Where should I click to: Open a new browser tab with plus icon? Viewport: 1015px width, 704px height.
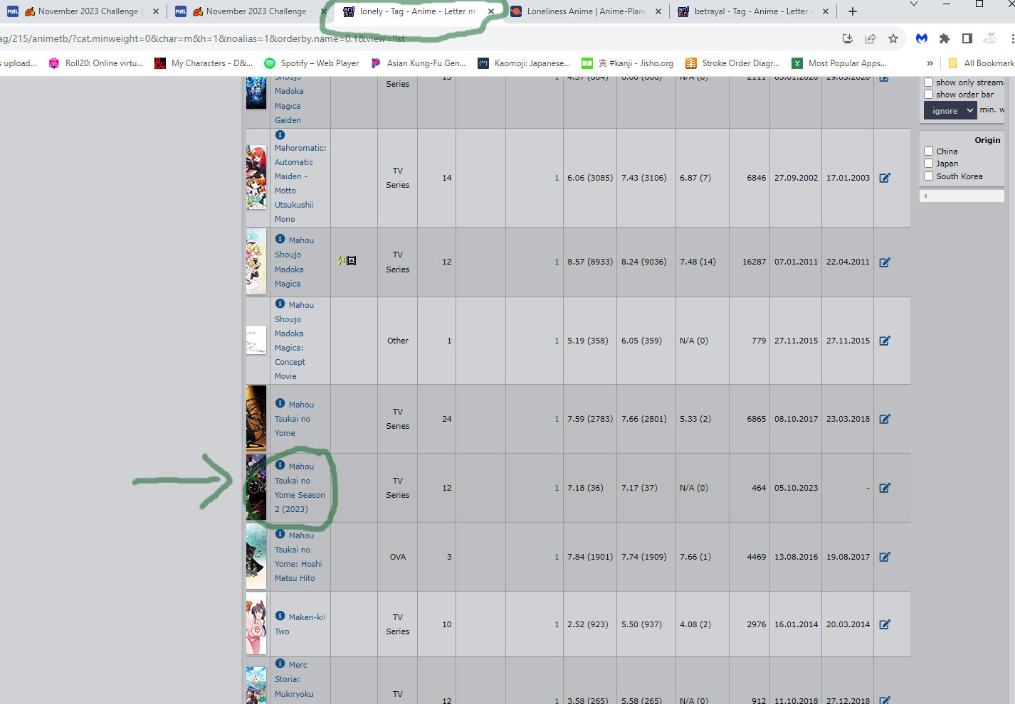click(x=853, y=11)
